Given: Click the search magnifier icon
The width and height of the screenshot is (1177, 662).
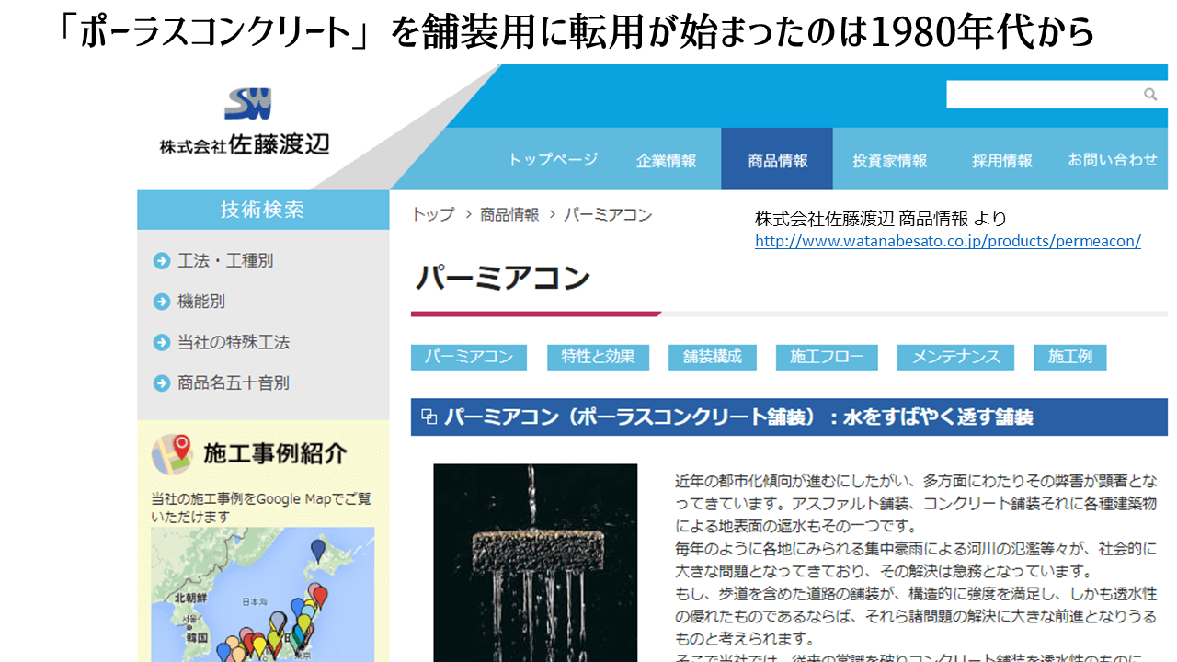Looking at the screenshot, I should (1149, 95).
